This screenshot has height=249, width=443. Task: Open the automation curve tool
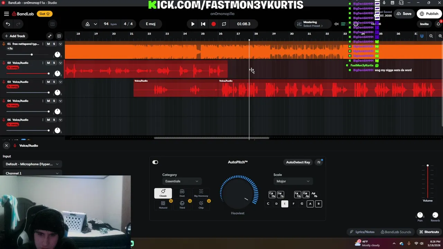(50, 36)
